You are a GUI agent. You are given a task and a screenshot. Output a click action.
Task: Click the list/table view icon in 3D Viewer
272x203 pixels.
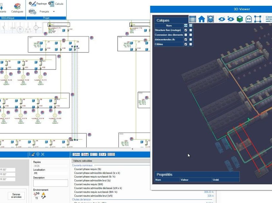pos(192,19)
